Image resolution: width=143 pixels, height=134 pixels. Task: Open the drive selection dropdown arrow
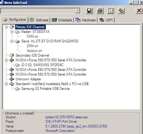[78, 11]
